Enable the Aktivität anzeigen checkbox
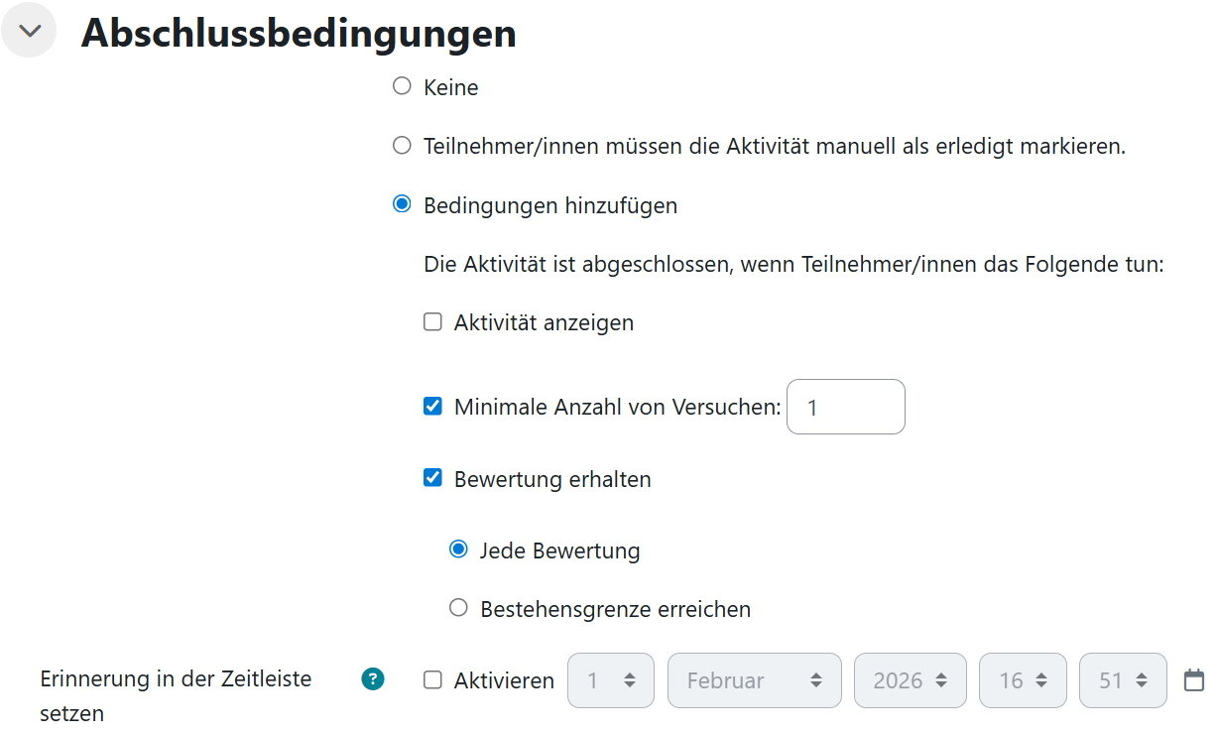 click(x=432, y=321)
